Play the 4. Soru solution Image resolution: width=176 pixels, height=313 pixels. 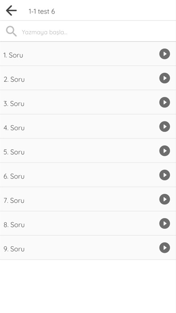coord(164,126)
